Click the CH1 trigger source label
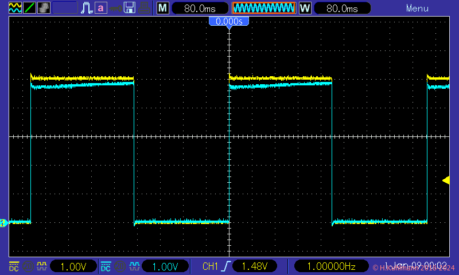 [x=211, y=266]
